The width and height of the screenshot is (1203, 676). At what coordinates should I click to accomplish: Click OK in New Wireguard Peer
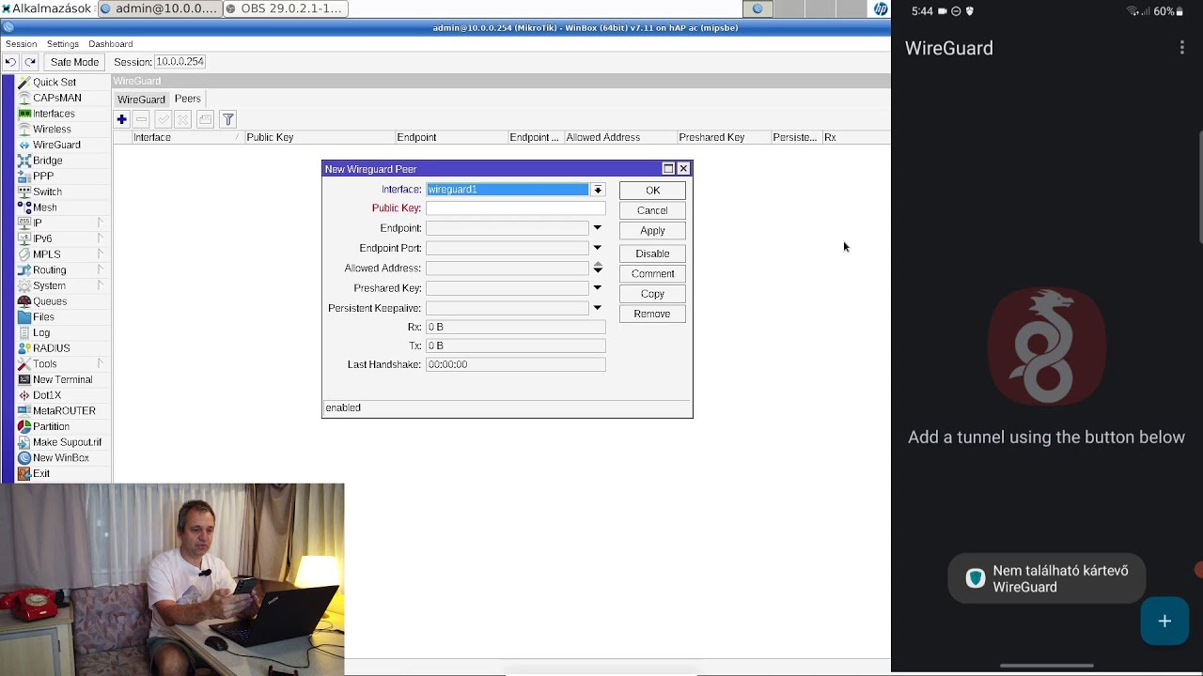[x=652, y=191]
